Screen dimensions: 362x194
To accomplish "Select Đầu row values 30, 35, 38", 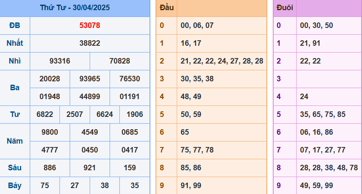I will pos(197,79).
